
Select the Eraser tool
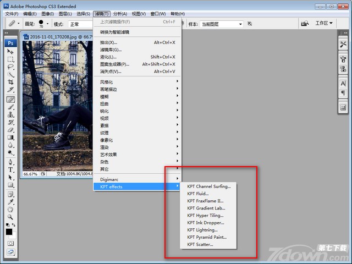[x=10, y=130]
